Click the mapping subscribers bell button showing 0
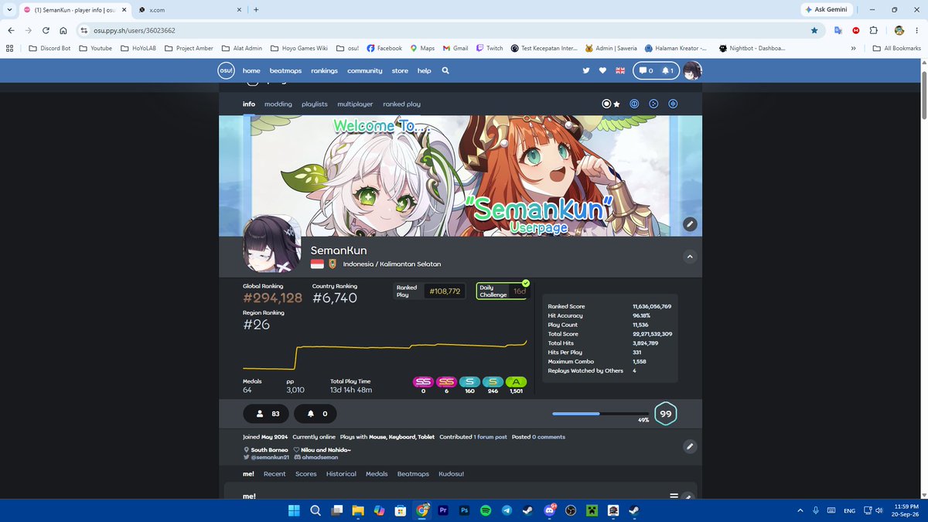The width and height of the screenshot is (928, 522). (x=315, y=414)
